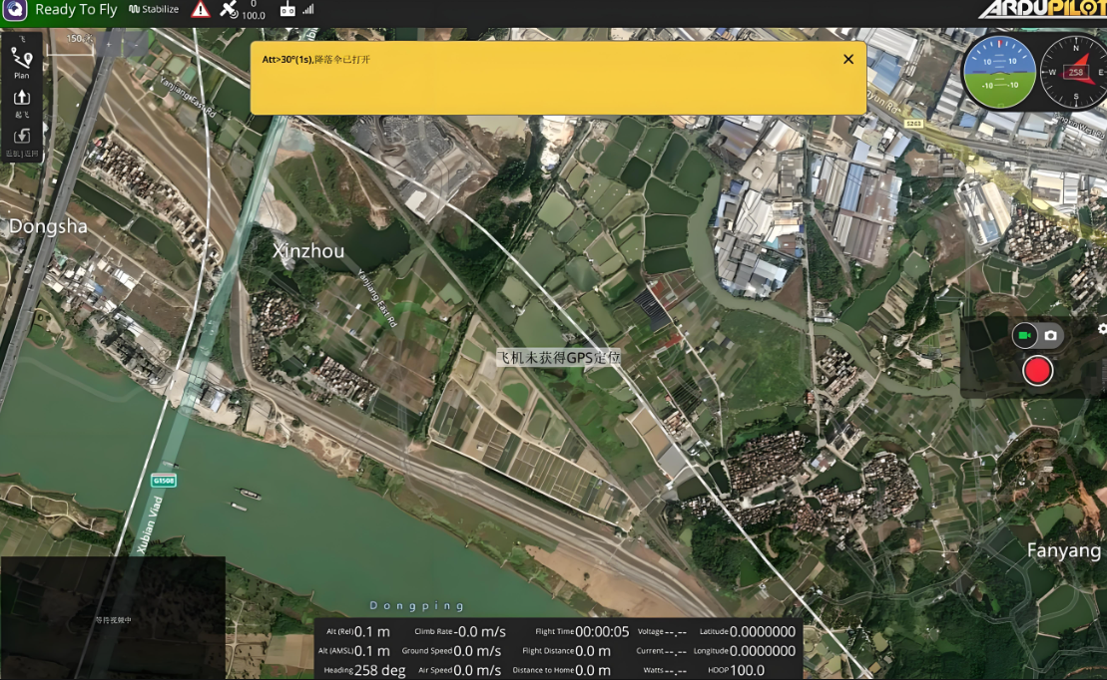Open camera settings gear icon
Image resolution: width=1107 pixels, height=680 pixels.
click(x=1102, y=329)
